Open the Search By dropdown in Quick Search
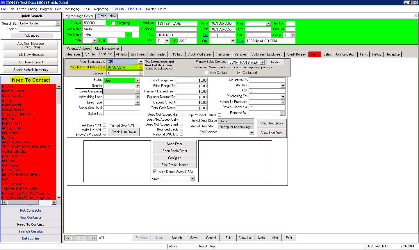The width and height of the screenshot is (419, 250). (57, 23)
